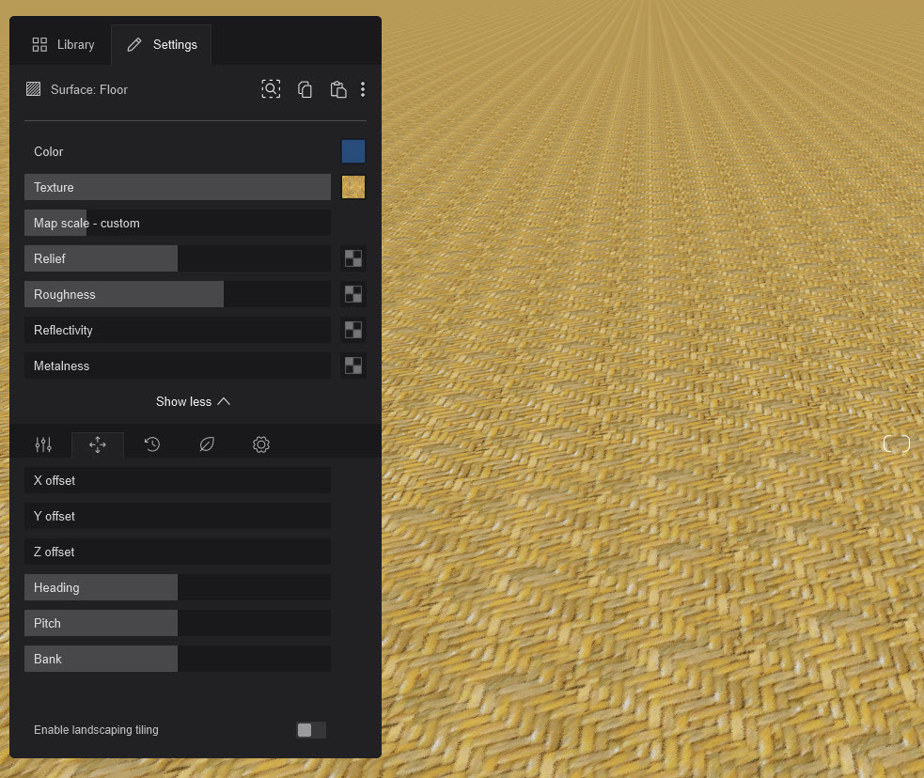Click the X offset field
Screen dimensions: 924x778
(178, 480)
